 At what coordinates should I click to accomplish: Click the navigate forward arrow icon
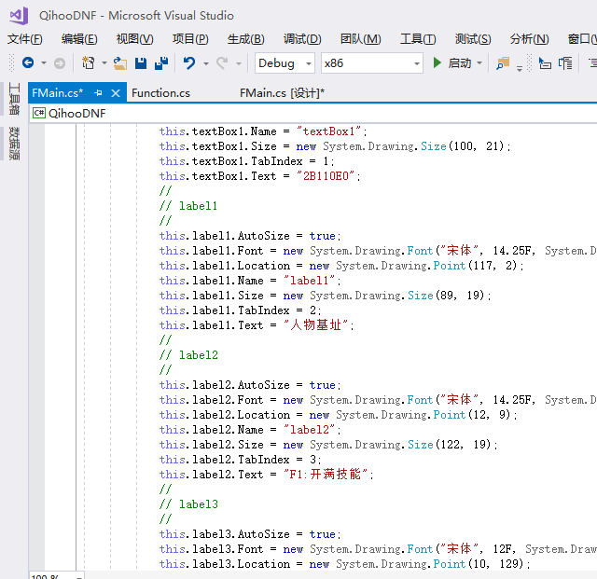(x=59, y=63)
